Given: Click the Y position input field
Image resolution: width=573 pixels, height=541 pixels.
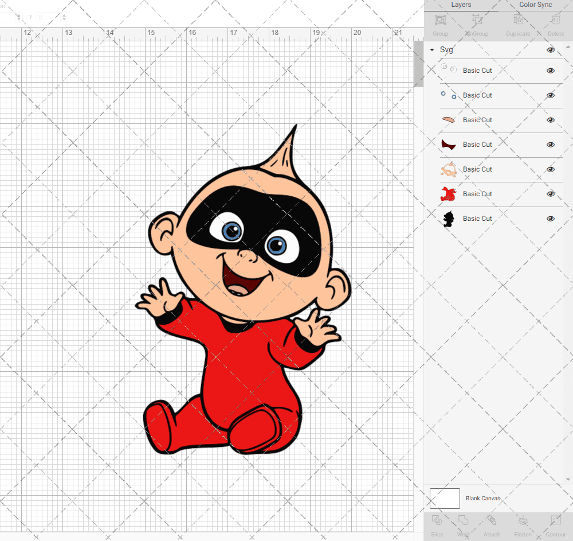Looking at the screenshot, I should click(x=48, y=17).
